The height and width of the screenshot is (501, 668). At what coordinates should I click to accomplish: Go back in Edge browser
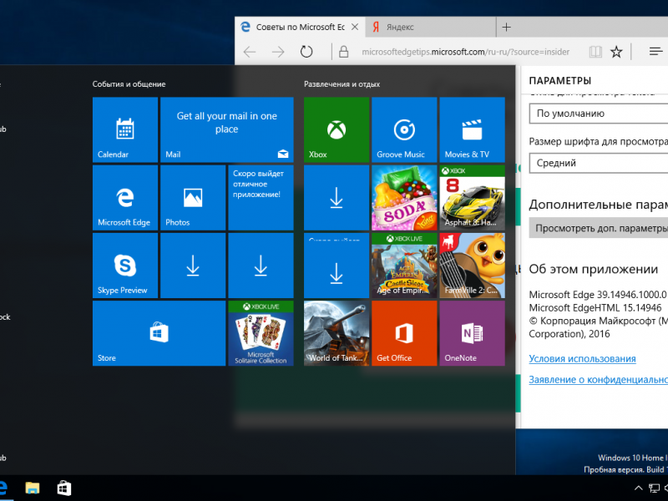(x=250, y=52)
